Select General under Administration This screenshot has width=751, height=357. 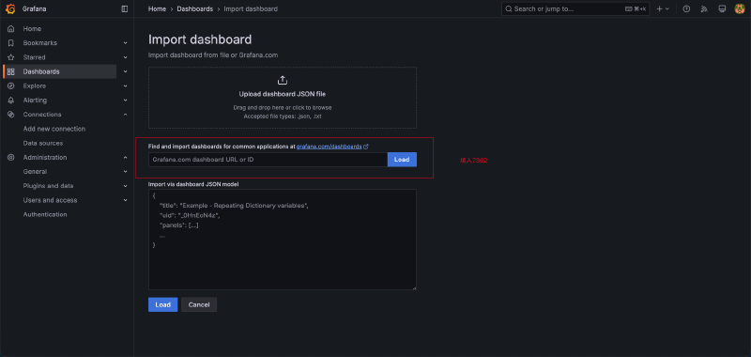35,172
